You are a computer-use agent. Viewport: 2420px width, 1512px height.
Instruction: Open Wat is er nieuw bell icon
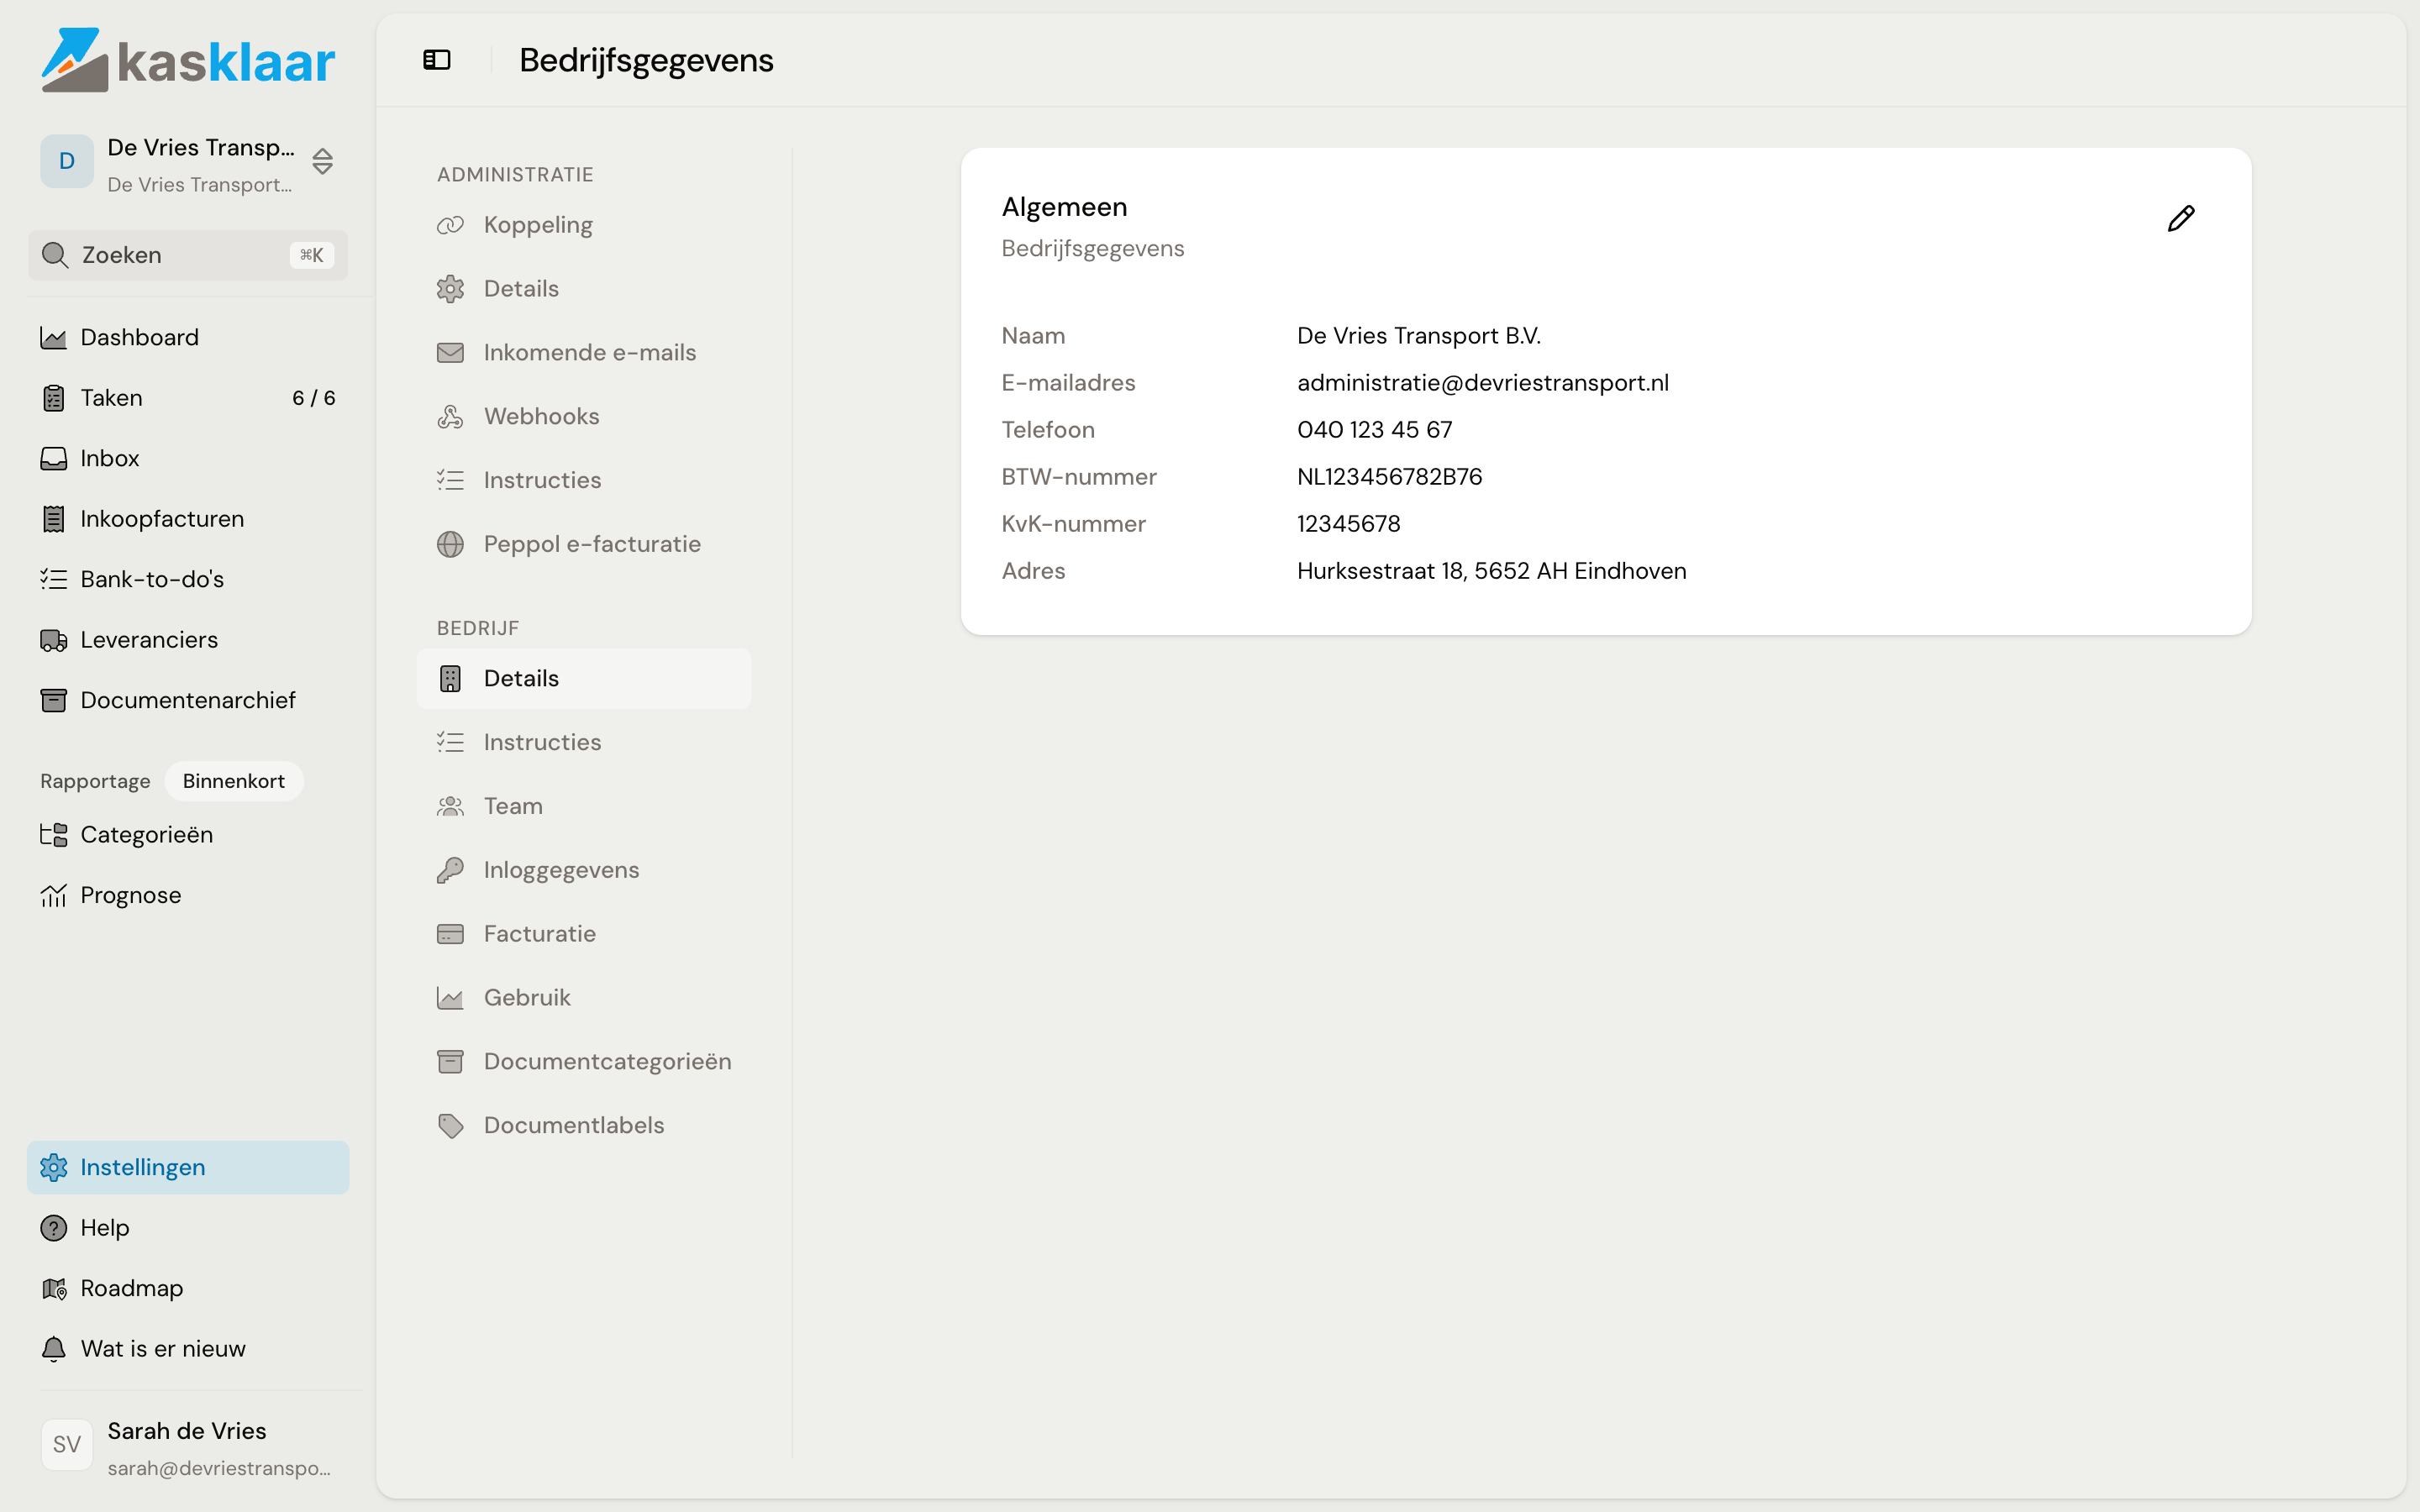click(x=53, y=1349)
